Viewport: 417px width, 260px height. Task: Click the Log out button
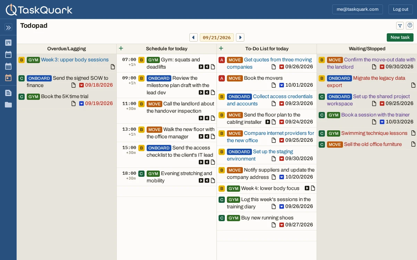click(x=400, y=9)
